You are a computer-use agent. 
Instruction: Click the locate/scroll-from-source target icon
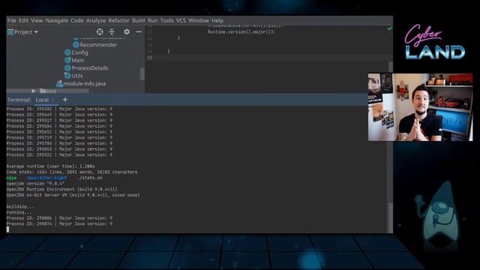100,31
